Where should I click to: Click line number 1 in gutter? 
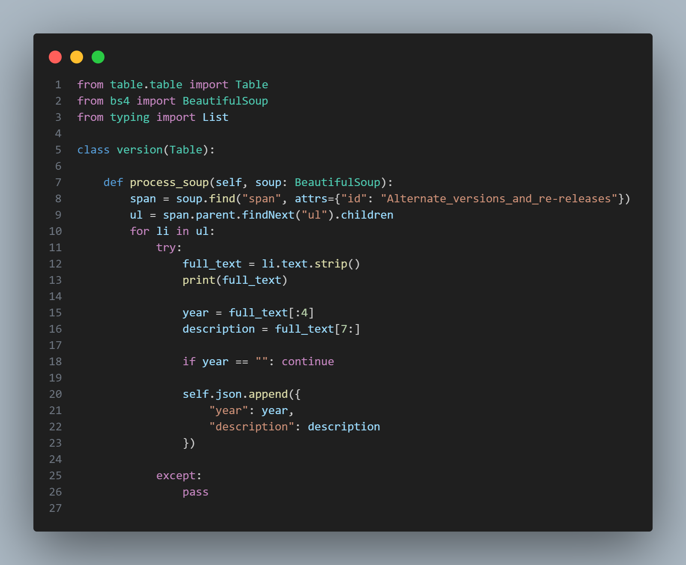click(58, 85)
